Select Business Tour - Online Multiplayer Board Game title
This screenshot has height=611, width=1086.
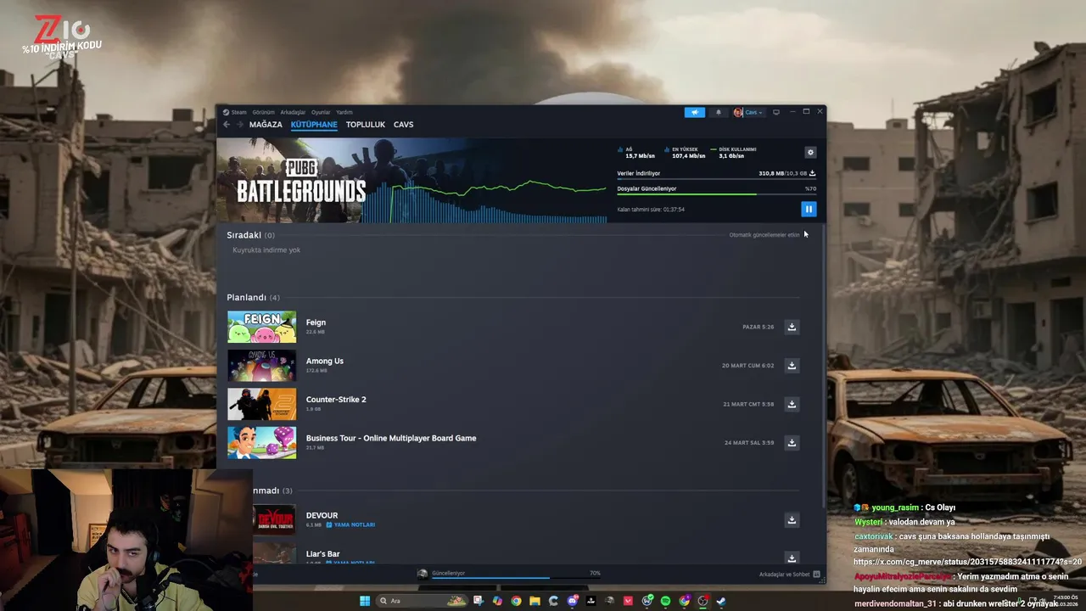[x=391, y=438]
